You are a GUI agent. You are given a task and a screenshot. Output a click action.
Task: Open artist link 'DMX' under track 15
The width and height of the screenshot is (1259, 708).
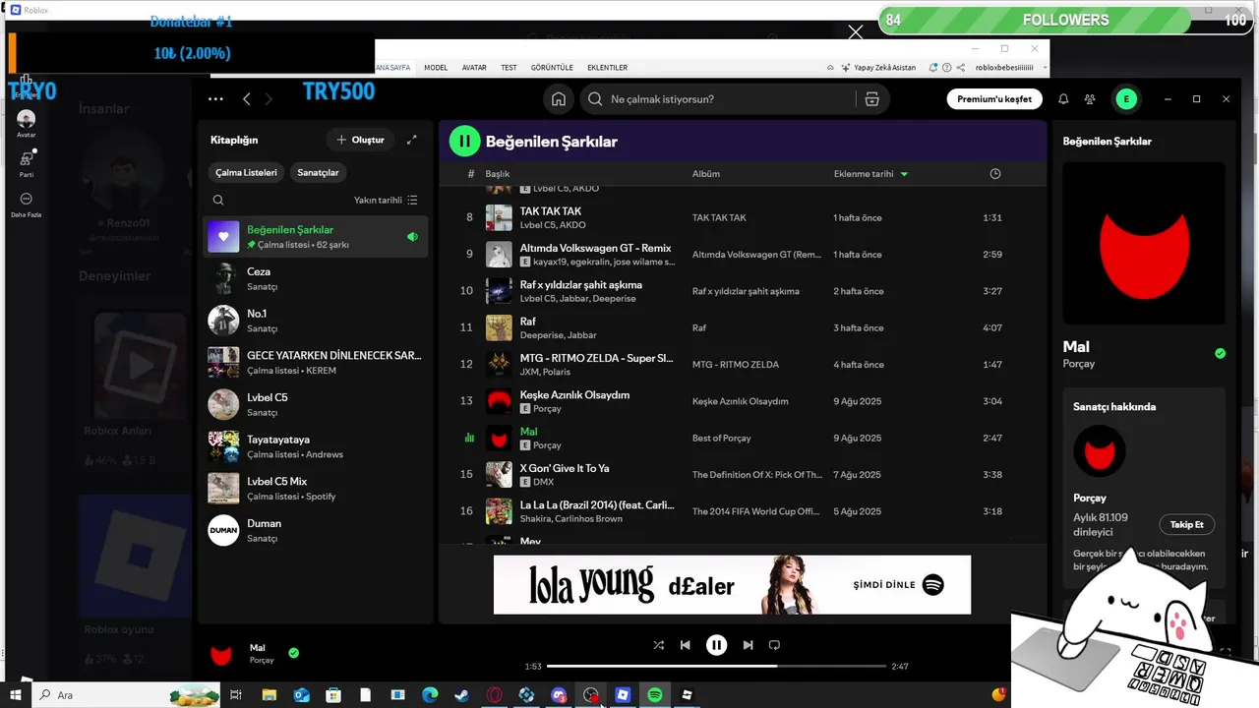544,482
